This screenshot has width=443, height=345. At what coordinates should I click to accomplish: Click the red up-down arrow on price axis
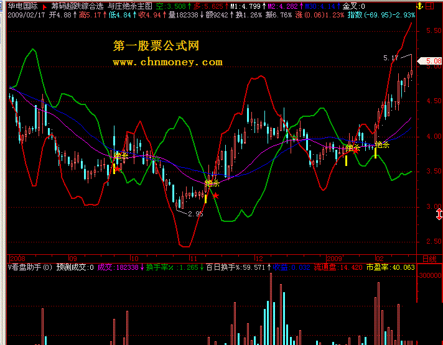(439, 214)
